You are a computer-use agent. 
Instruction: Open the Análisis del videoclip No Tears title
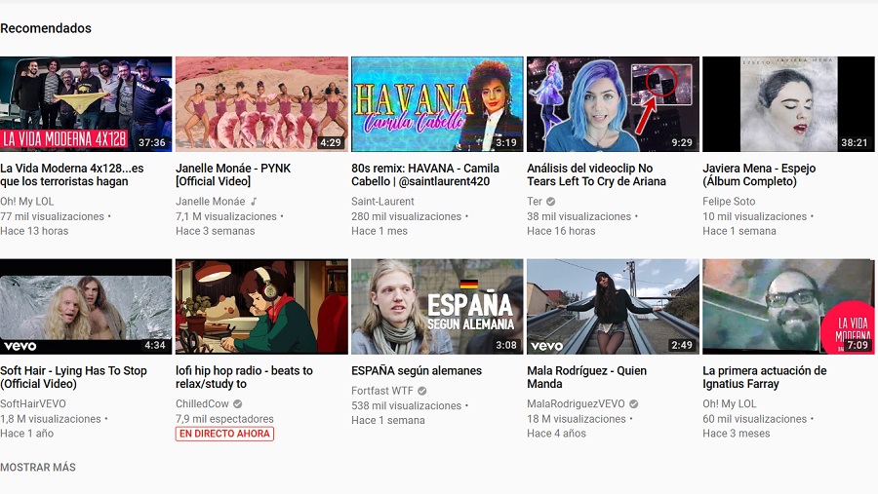pyautogui.click(x=596, y=174)
